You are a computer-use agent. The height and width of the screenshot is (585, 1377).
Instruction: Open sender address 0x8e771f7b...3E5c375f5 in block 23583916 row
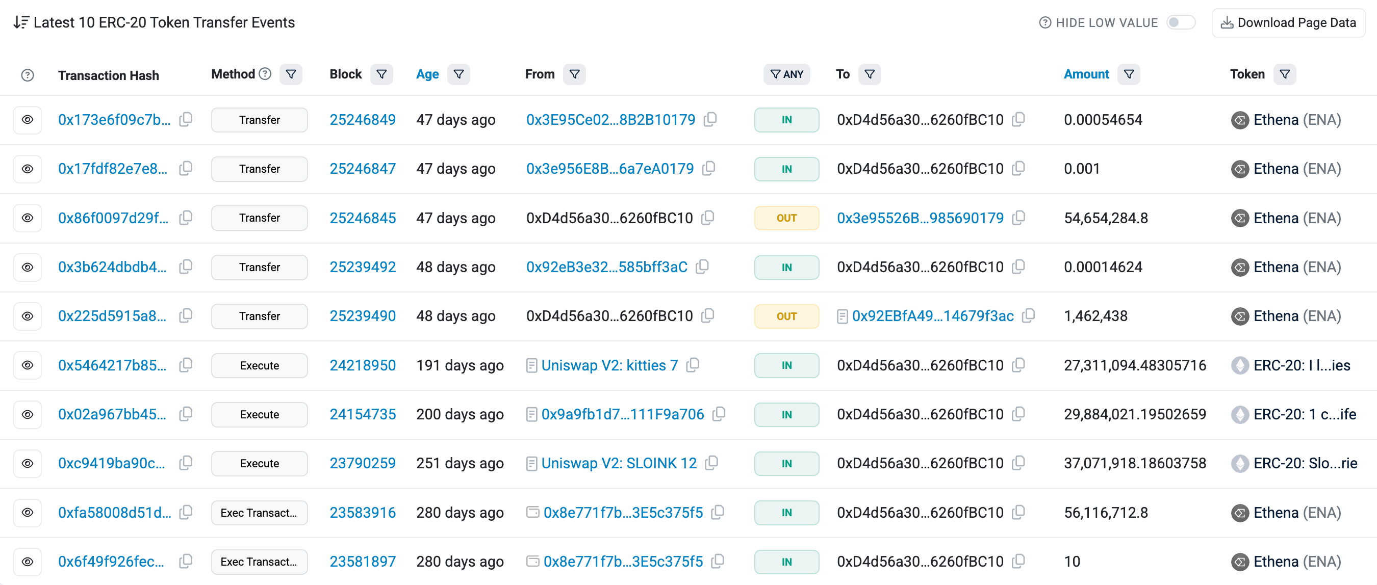623,512
